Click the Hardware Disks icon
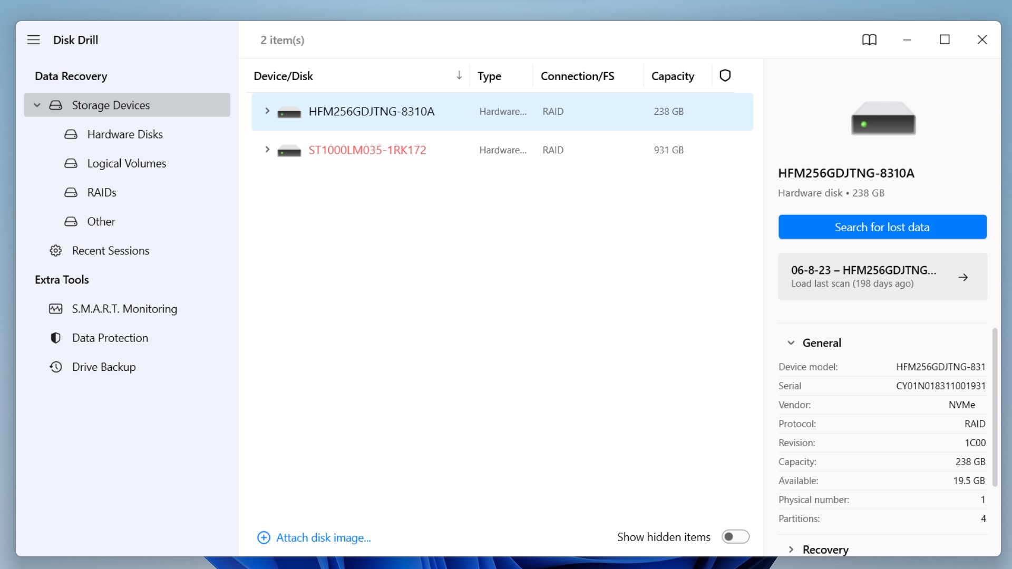The image size is (1012, 569). point(70,133)
